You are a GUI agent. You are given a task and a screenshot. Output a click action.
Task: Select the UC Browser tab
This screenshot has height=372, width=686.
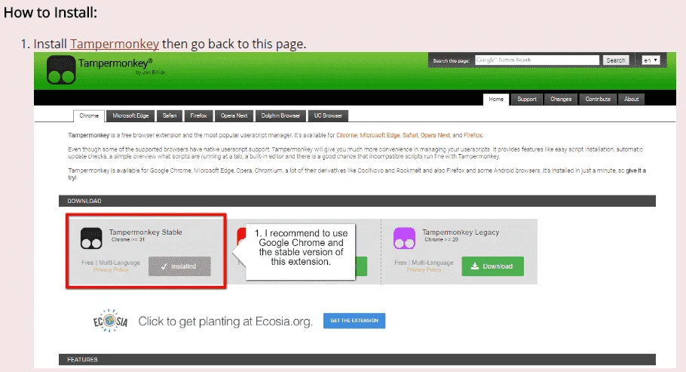click(x=328, y=115)
